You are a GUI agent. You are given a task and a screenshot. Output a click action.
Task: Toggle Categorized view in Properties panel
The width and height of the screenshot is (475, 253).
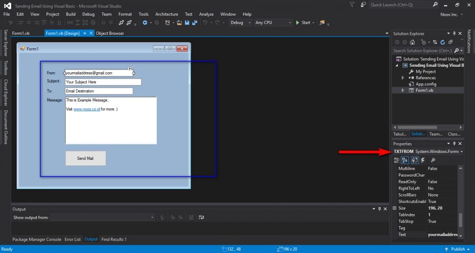click(397, 160)
